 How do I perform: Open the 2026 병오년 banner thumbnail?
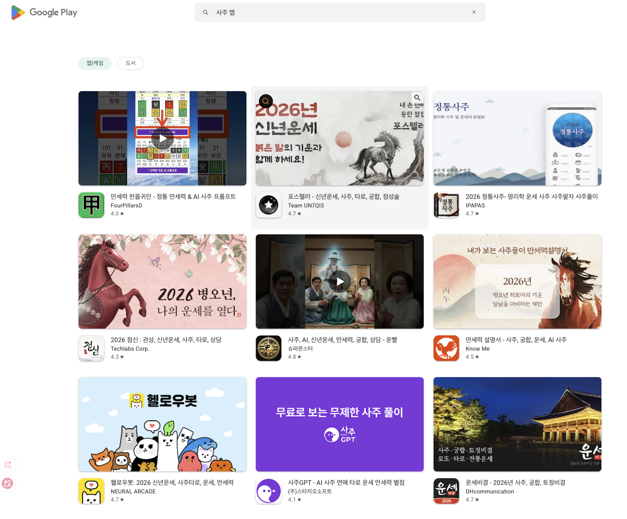pos(162,281)
